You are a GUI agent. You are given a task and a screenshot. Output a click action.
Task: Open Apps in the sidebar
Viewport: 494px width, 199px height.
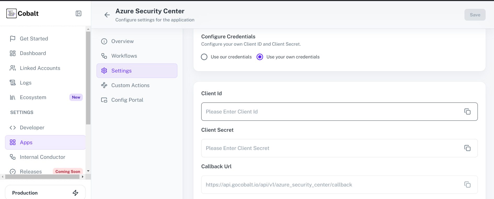45,142
